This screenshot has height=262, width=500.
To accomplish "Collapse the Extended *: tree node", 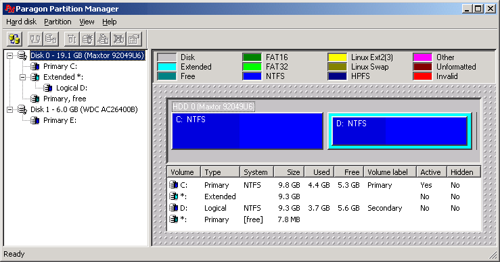I will coord(22,78).
